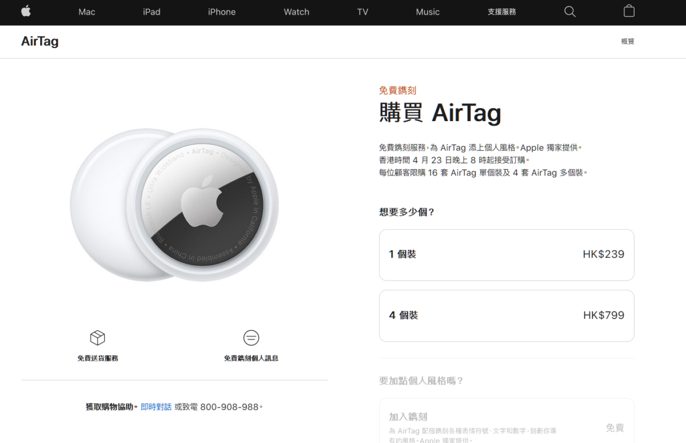Open the Watch menu item
The height and width of the screenshot is (443, 686).
pyautogui.click(x=296, y=11)
